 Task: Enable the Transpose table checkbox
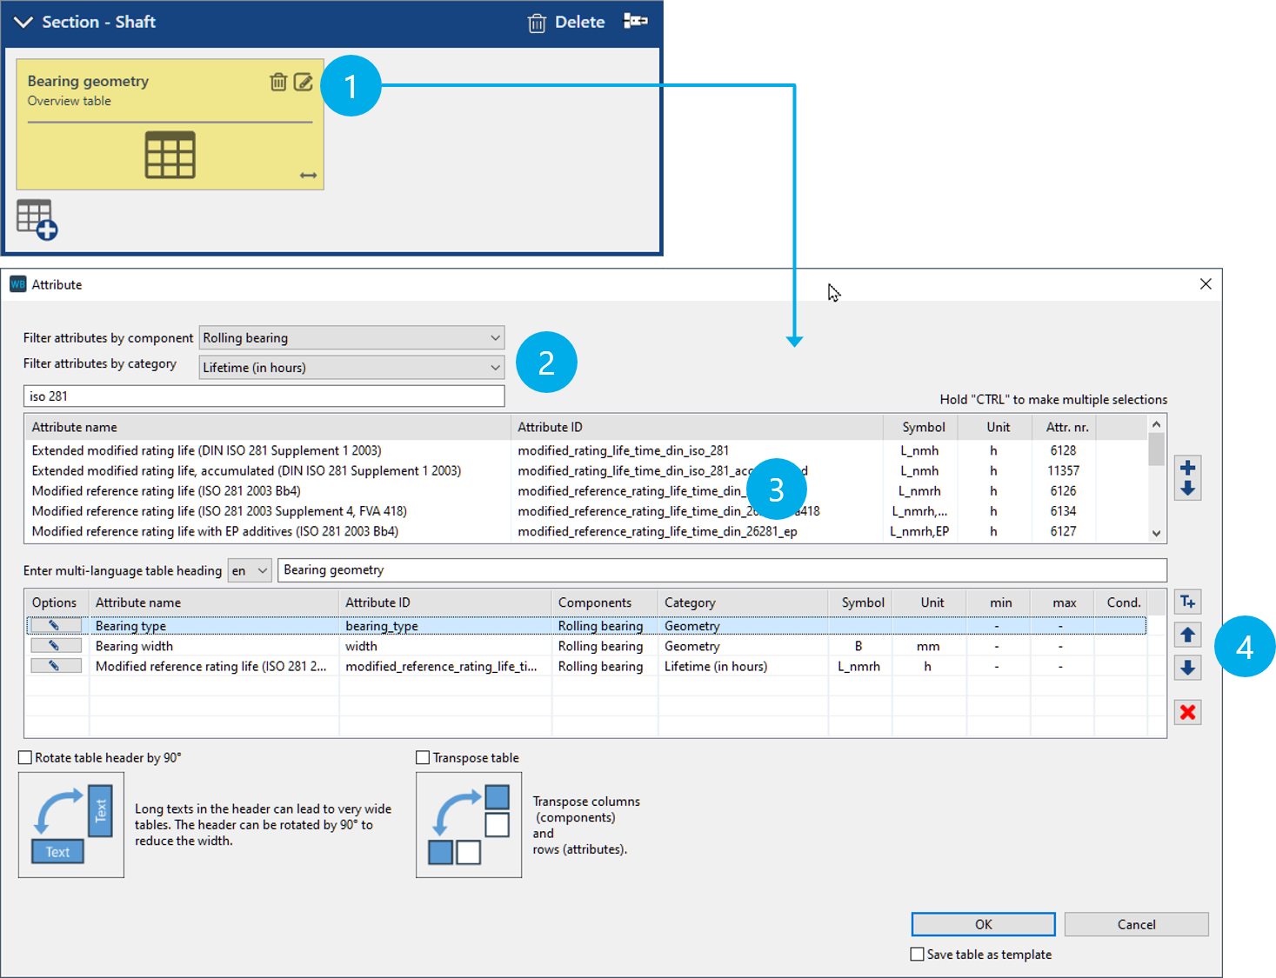tap(424, 758)
